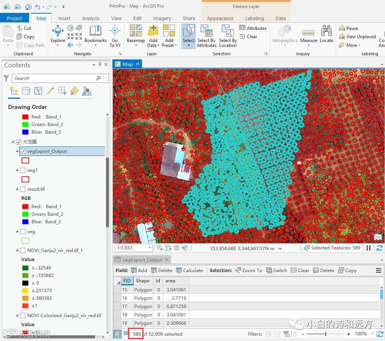Switch to the Labeling ribbon tab
The image size is (385, 341).
click(x=254, y=19)
